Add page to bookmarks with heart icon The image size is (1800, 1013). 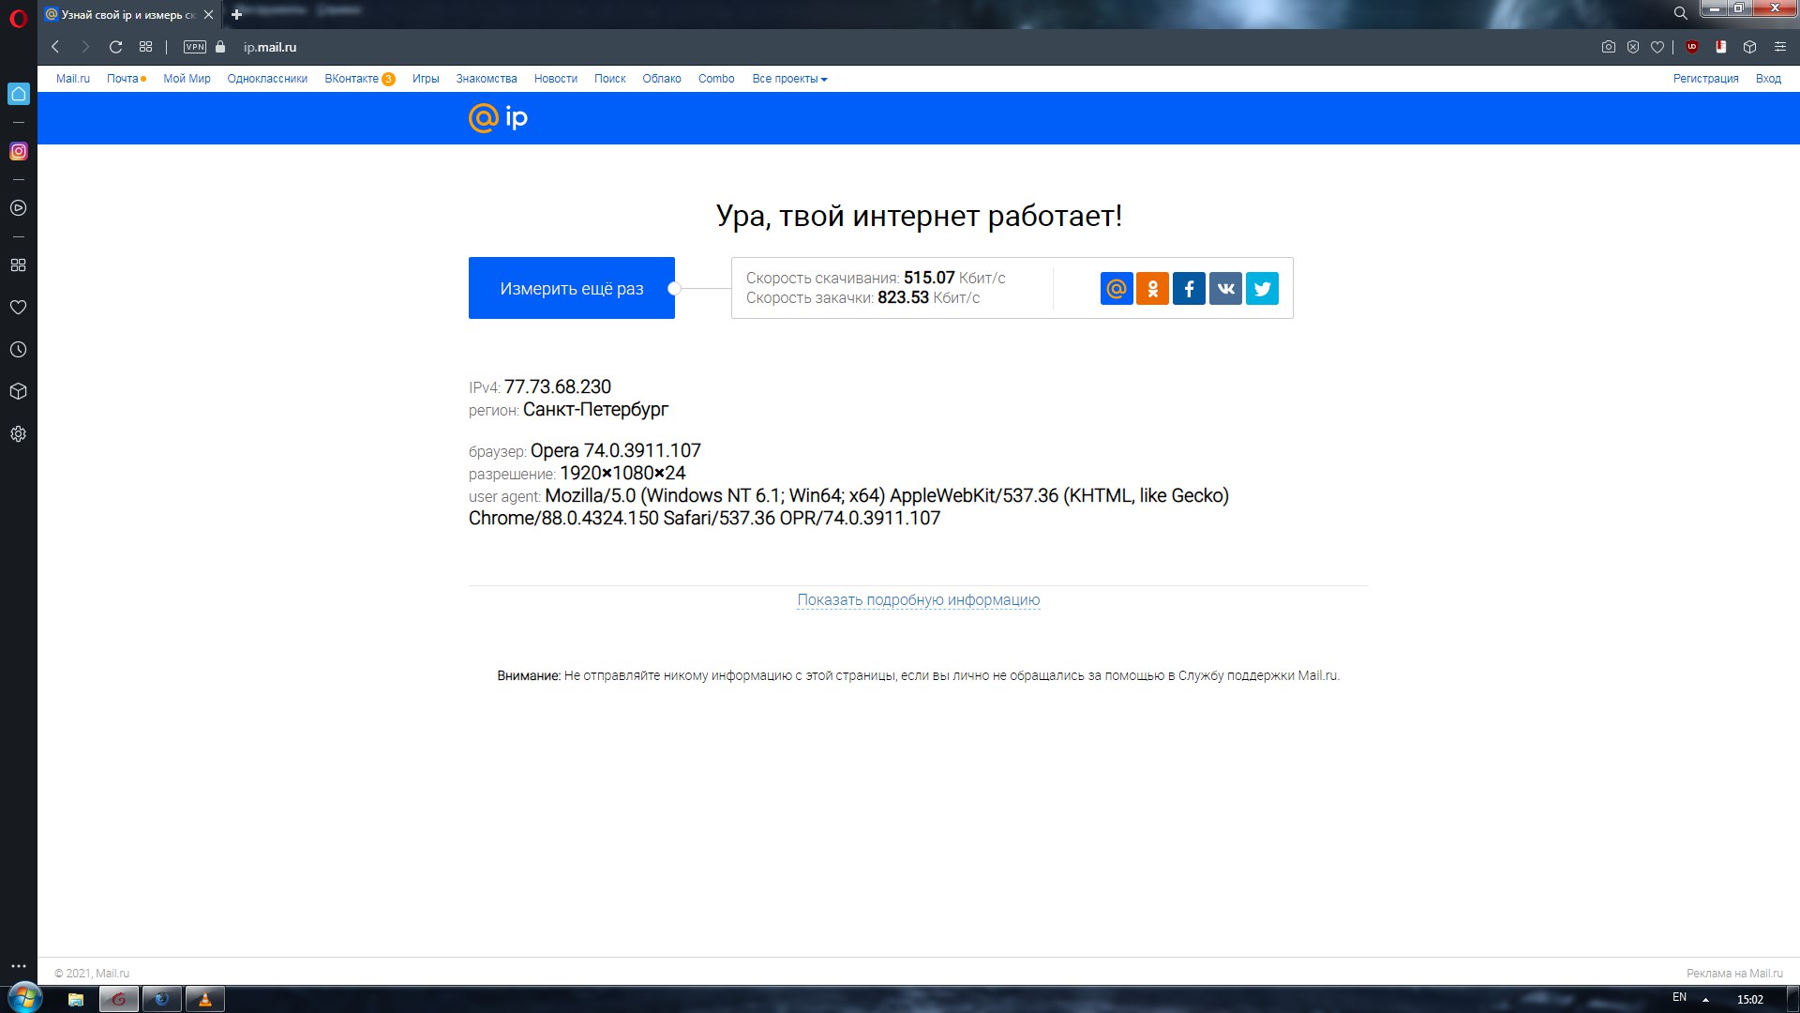tap(1657, 47)
